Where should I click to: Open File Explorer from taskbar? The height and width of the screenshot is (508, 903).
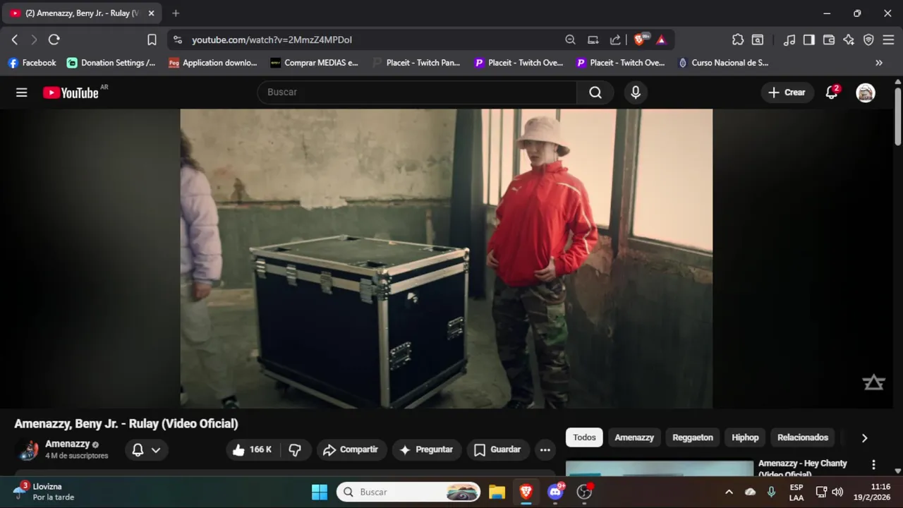click(497, 492)
